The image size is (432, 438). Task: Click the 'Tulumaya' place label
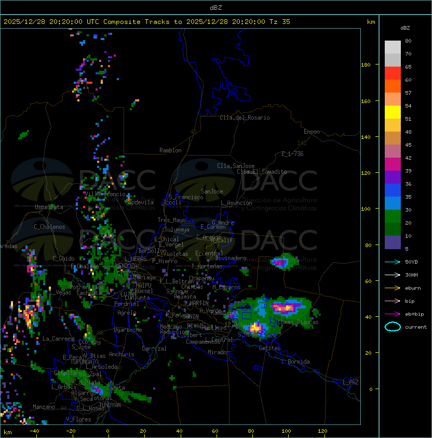pos(177,229)
